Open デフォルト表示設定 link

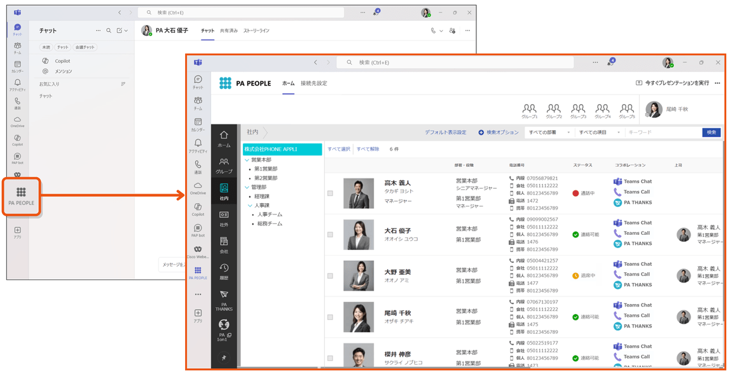tap(446, 133)
